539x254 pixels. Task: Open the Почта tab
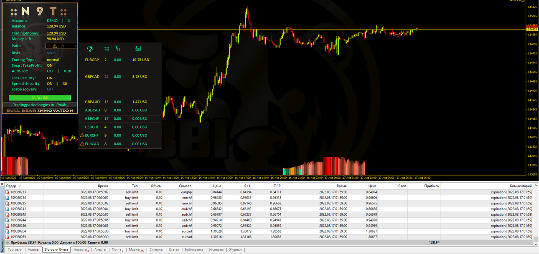click(x=117, y=249)
